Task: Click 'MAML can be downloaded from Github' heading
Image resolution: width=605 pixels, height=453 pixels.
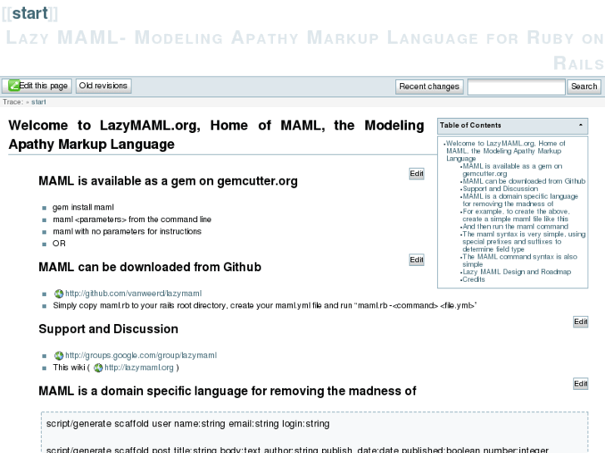Action: 150,267
